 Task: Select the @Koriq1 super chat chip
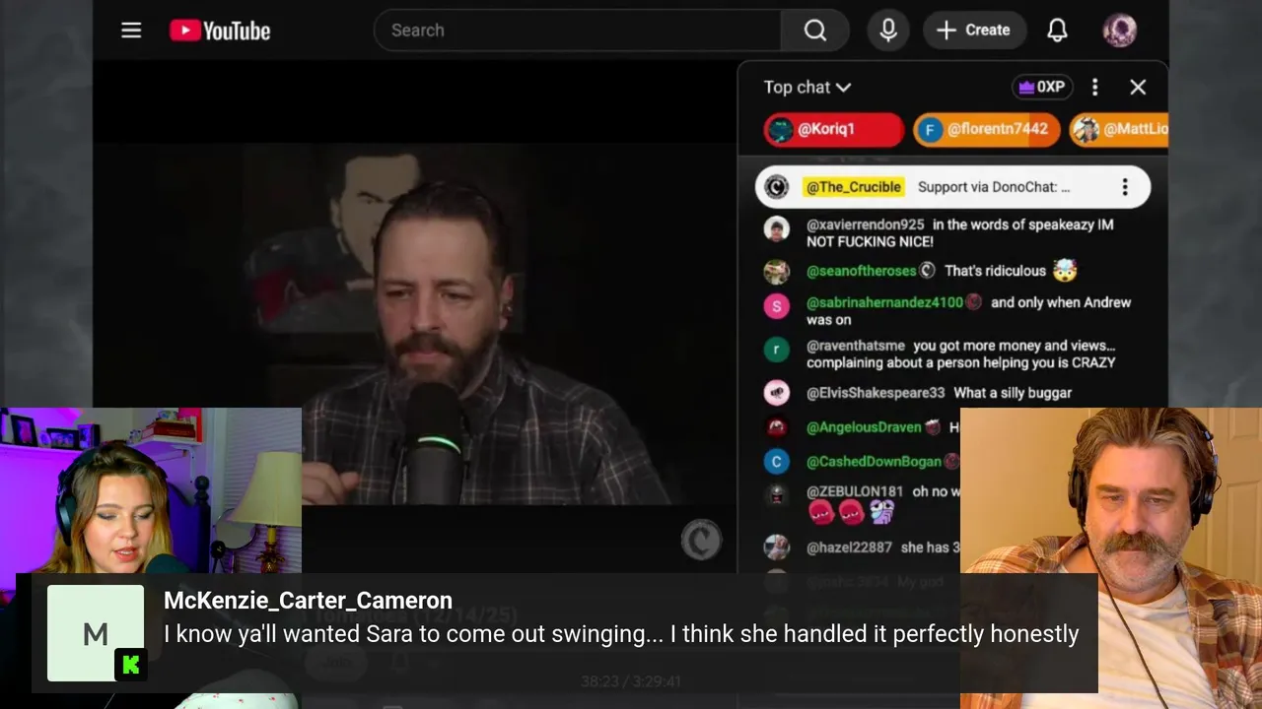[833, 129]
